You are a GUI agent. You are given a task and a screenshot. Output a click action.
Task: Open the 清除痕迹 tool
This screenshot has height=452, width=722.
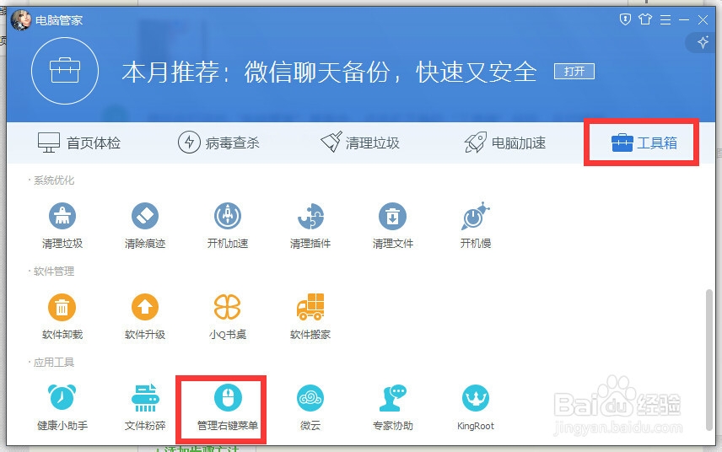click(x=144, y=225)
